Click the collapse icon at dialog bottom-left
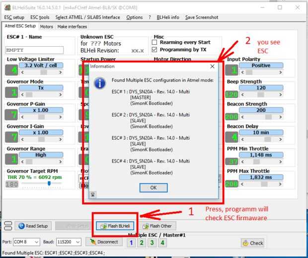Image resolution: width=308 pixels, height=258 pixels. pyautogui.click(x=93, y=194)
